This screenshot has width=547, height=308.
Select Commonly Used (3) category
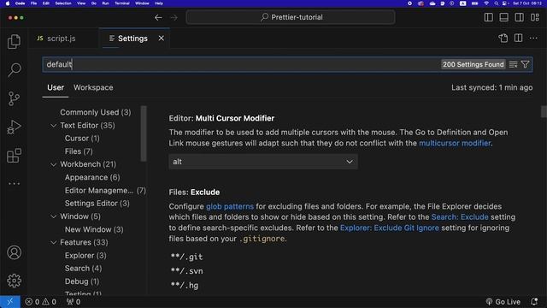coord(95,112)
